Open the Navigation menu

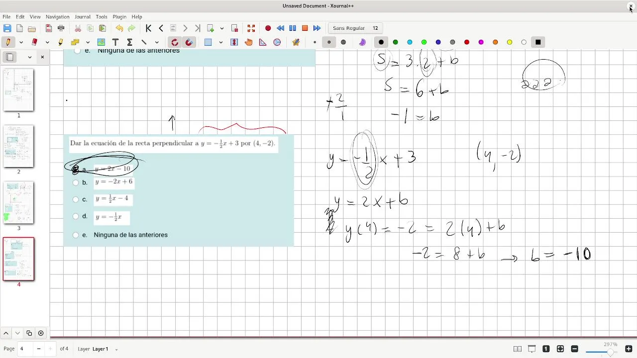57,17
